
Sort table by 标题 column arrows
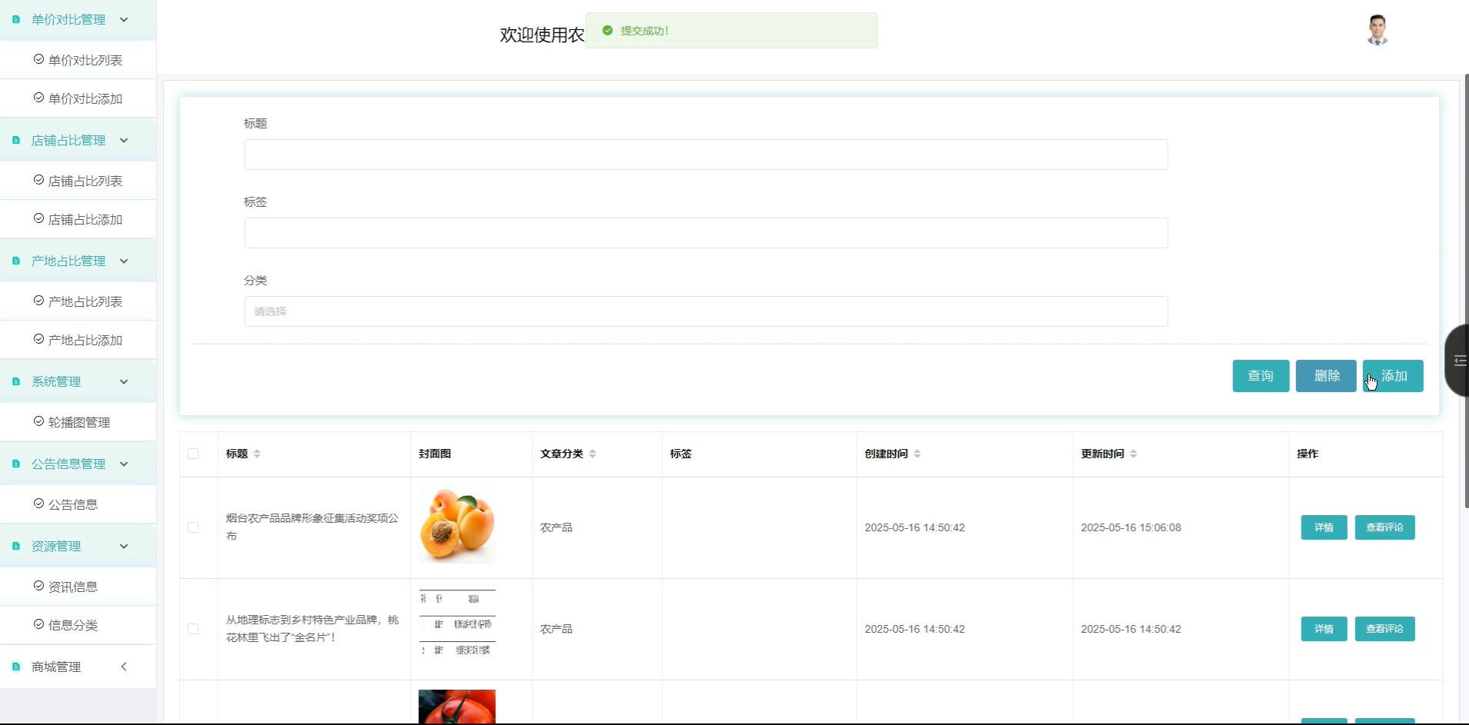pyautogui.click(x=257, y=454)
